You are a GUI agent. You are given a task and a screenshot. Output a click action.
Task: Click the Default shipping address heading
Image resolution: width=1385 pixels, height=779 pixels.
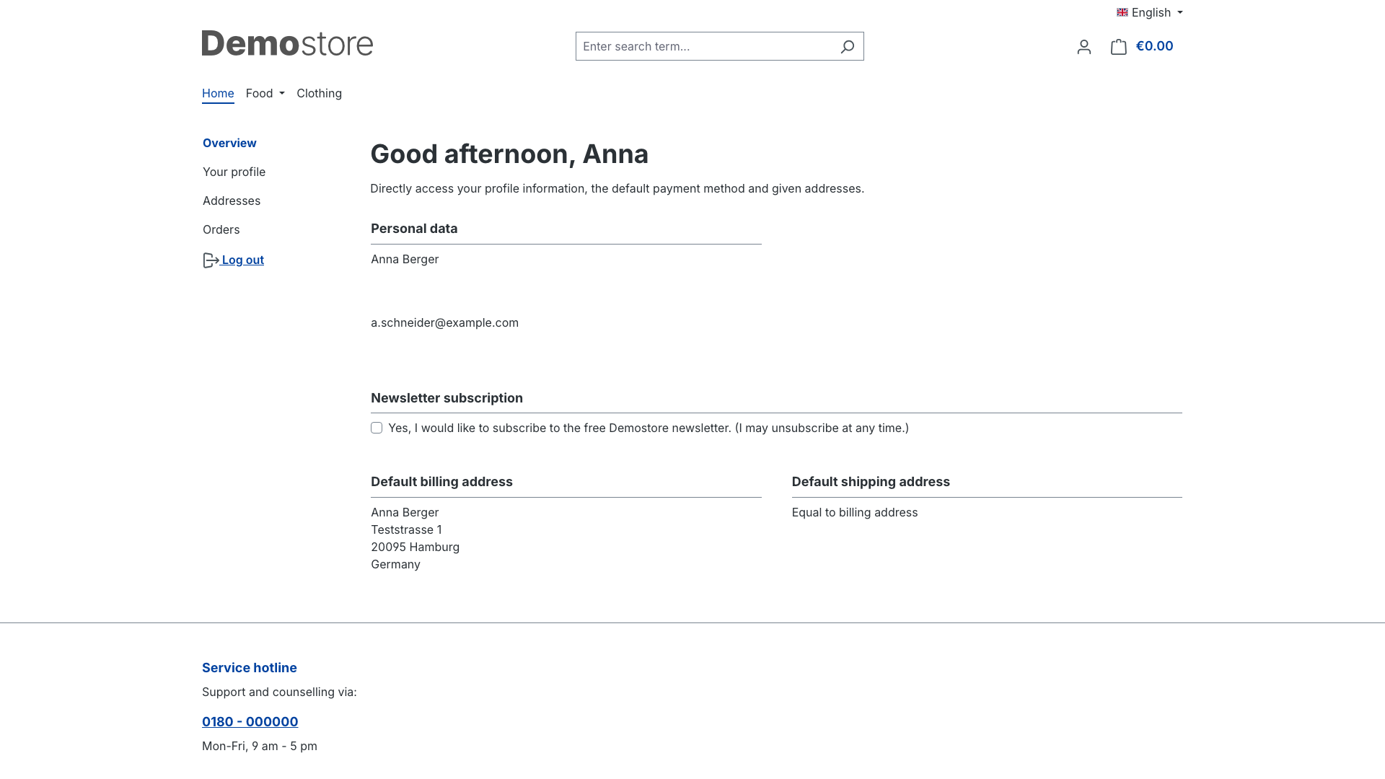tap(871, 482)
